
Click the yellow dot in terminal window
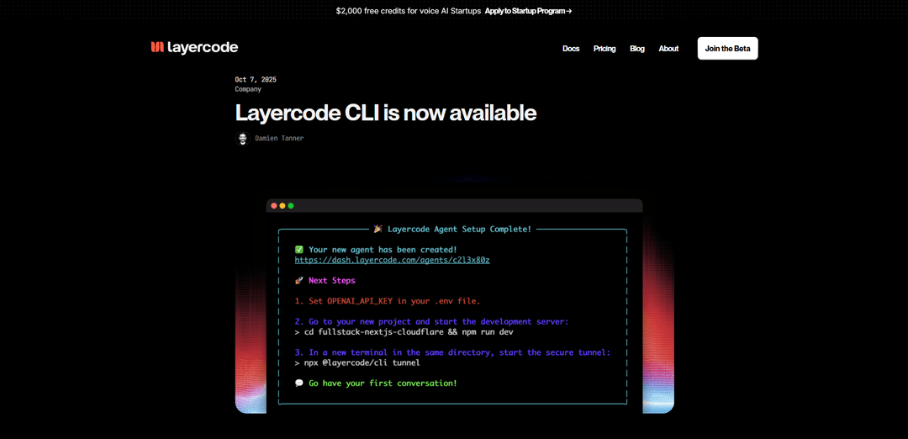(282, 206)
